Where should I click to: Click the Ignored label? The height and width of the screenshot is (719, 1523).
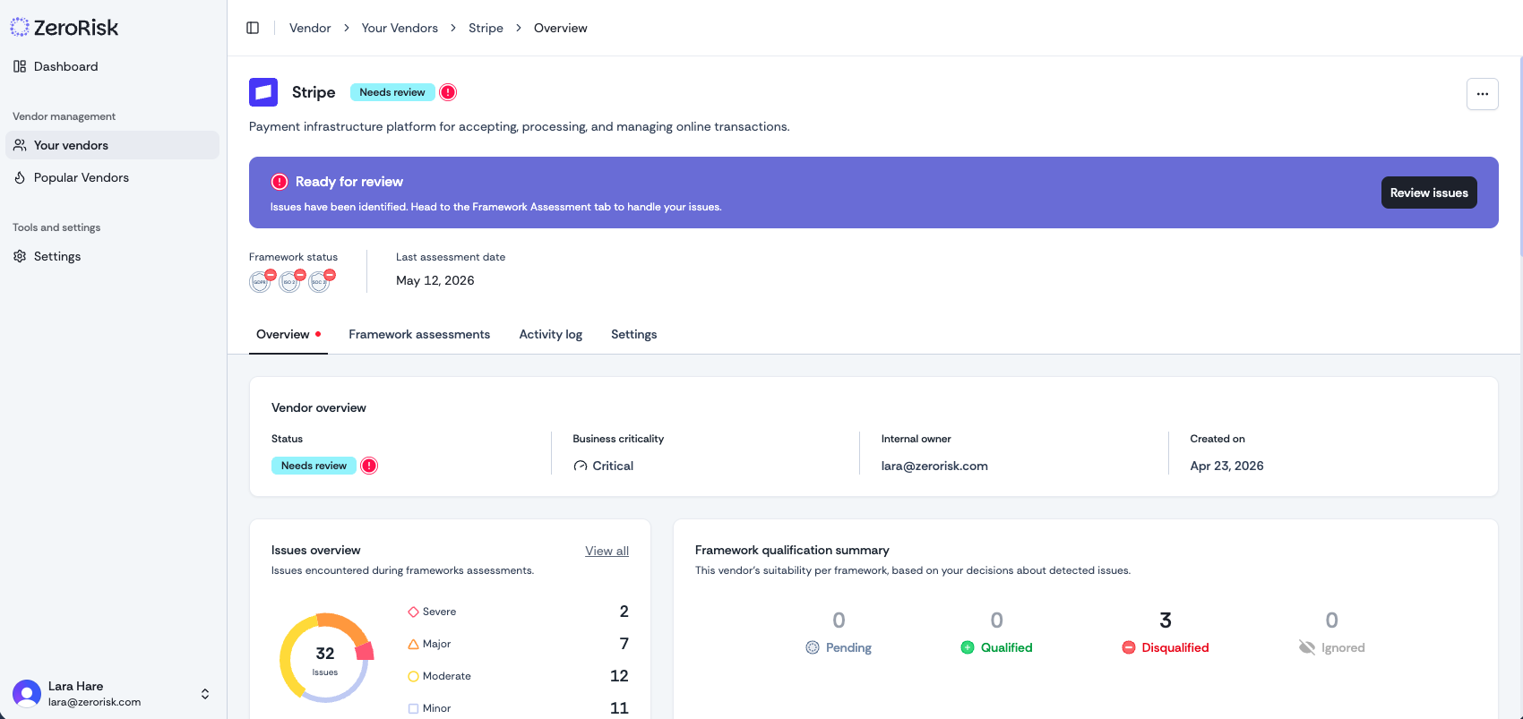coord(1343,647)
